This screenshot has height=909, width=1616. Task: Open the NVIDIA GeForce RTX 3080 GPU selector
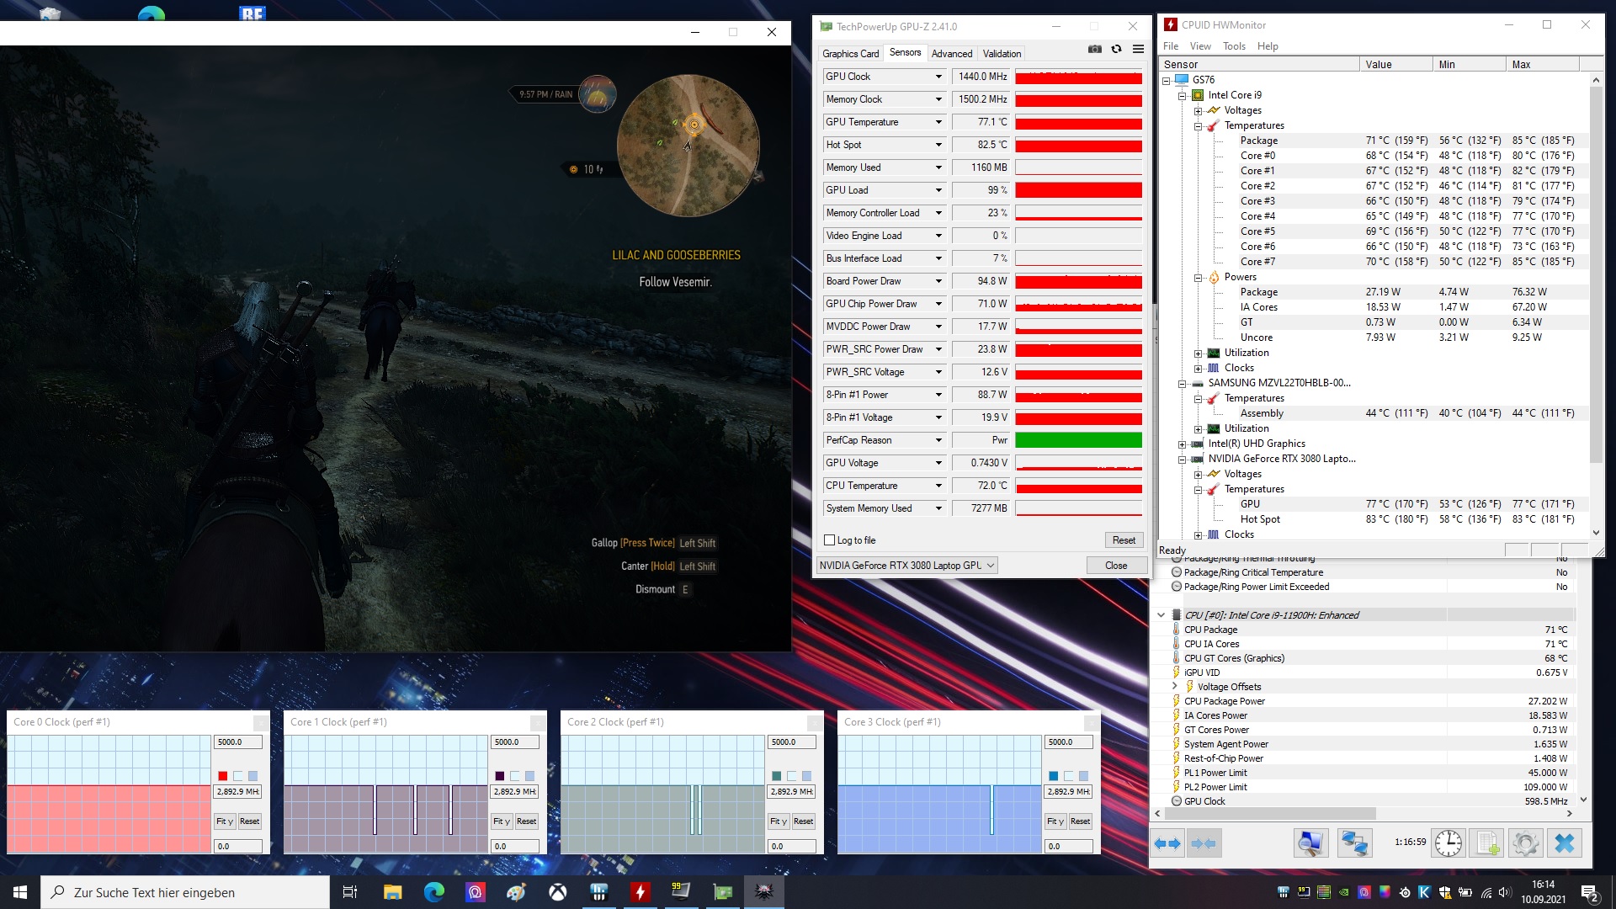[x=907, y=566]
